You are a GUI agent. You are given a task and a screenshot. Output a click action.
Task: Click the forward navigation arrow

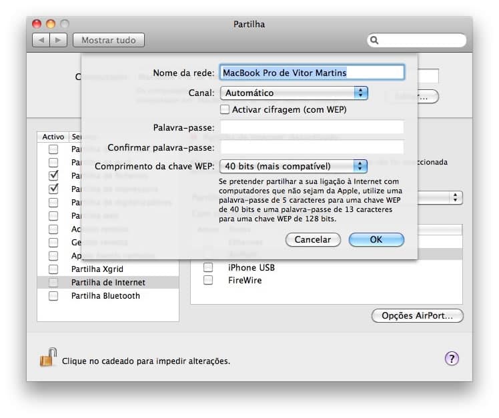tap(58, 40)
